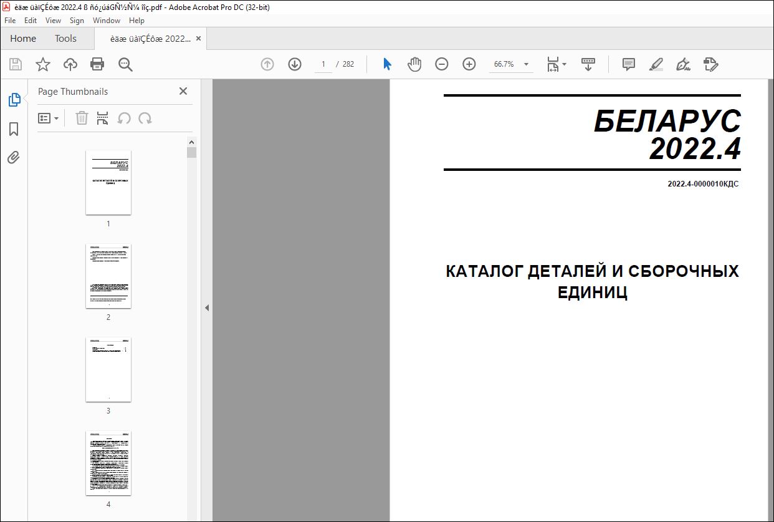Go to next page arrow
The width and height of the screenshot is (774, 522).
pyautogui.click(x=295, y=64)
